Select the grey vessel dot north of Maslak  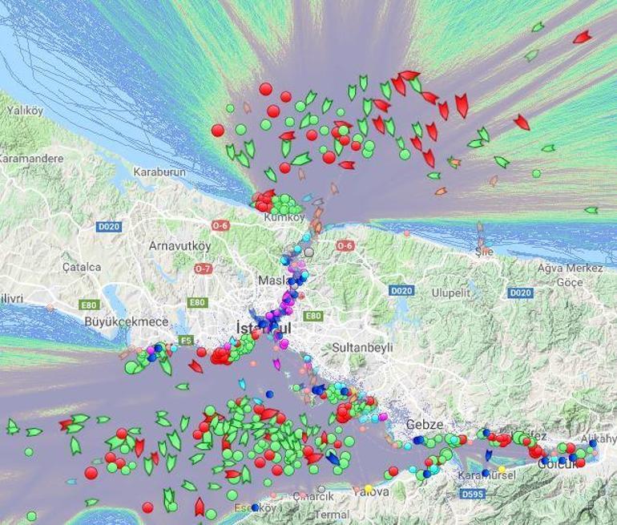[x=308, y=252]
